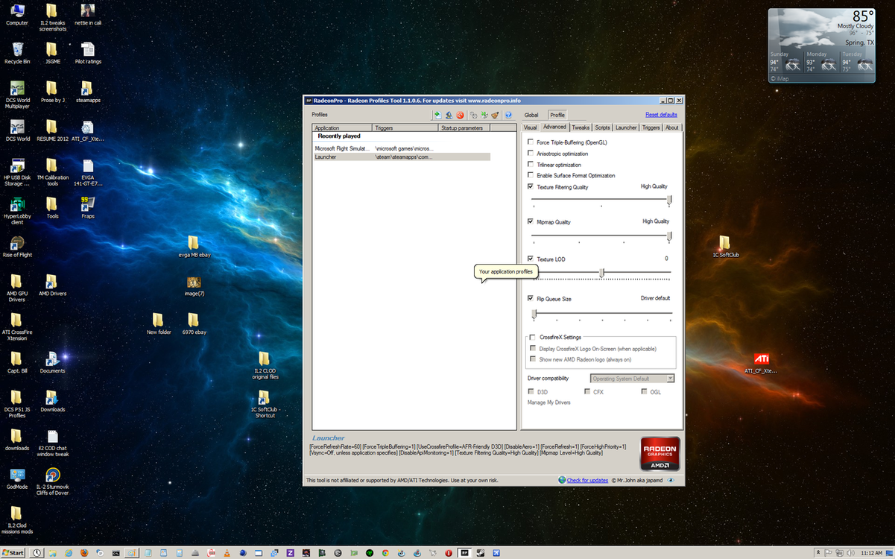Click the taskbar clock showing 11:12 AM

click(872, 553)
